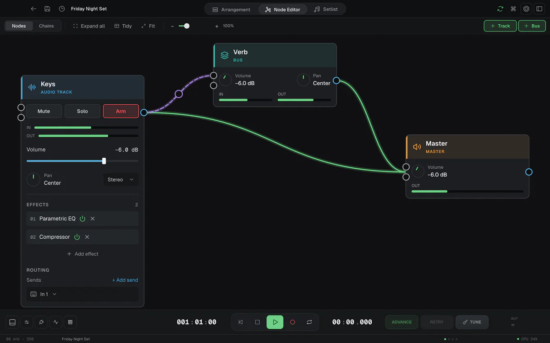Select the Nodes view tab

pos(19,26)
